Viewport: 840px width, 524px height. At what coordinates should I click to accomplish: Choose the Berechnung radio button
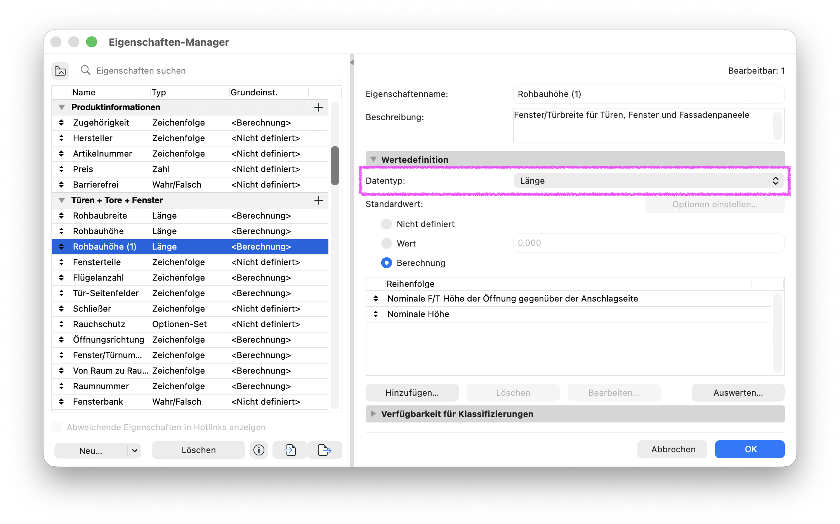[387, 263]
